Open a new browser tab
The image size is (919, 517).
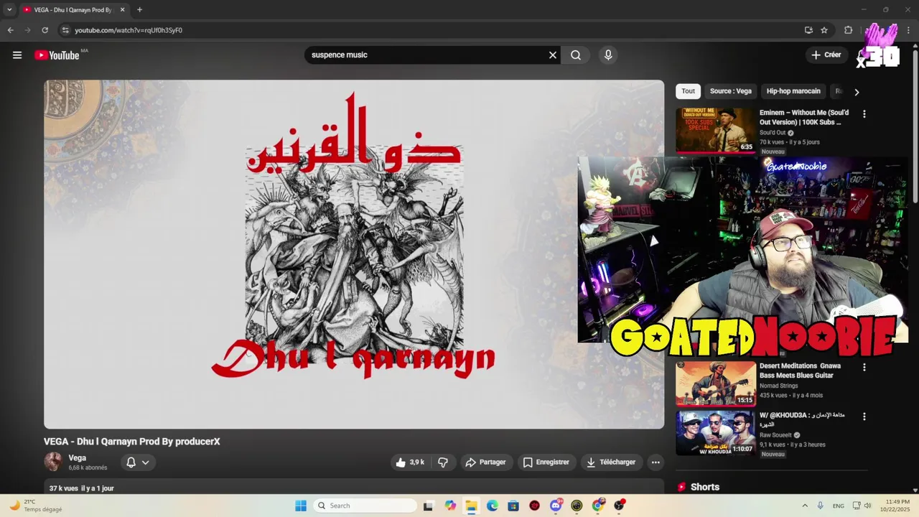pos(139,10)
